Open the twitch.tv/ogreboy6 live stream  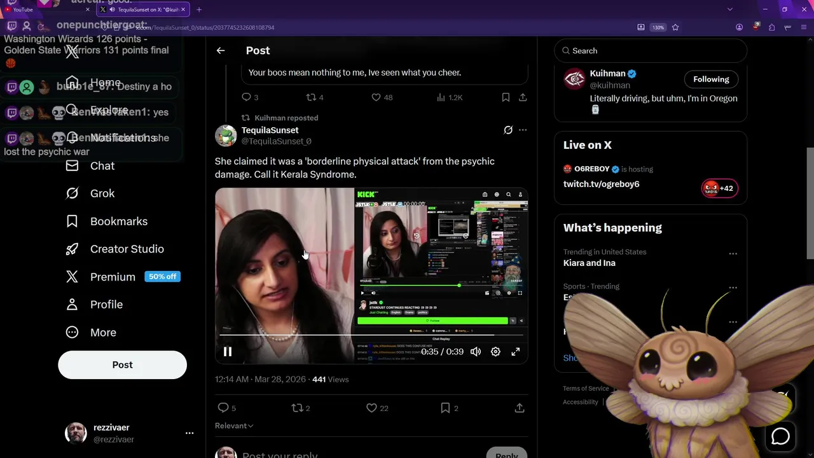click(x=601, y=184)
